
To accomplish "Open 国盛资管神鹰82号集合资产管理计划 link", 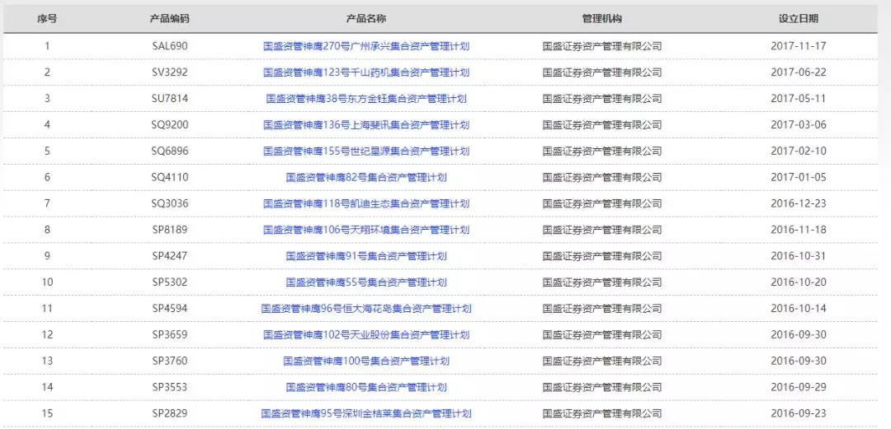I will 366,177.
